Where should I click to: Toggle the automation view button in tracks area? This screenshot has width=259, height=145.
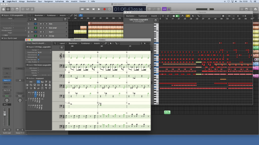click(71, 15)
